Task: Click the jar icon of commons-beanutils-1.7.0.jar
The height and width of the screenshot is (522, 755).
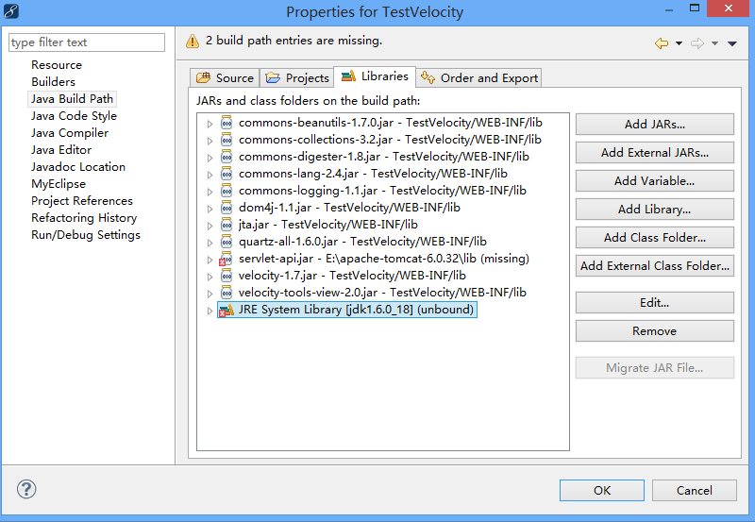Action: click(226, 123)
